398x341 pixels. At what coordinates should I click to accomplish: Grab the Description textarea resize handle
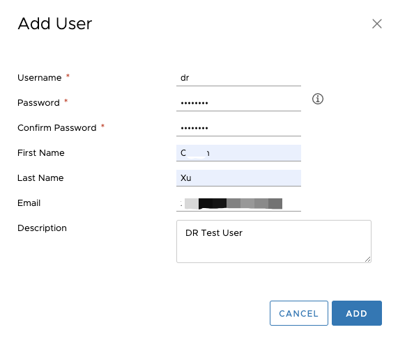click(x=367, y=259)
